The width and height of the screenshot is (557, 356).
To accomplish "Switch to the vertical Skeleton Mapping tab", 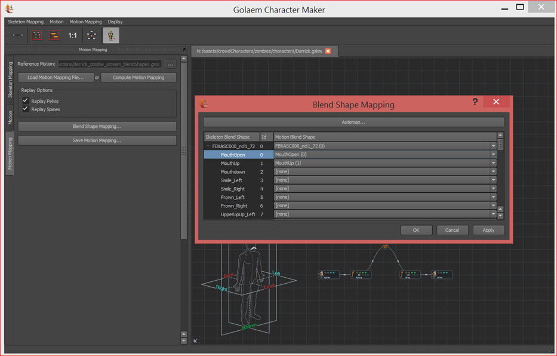I will click(x=10, y=80).
